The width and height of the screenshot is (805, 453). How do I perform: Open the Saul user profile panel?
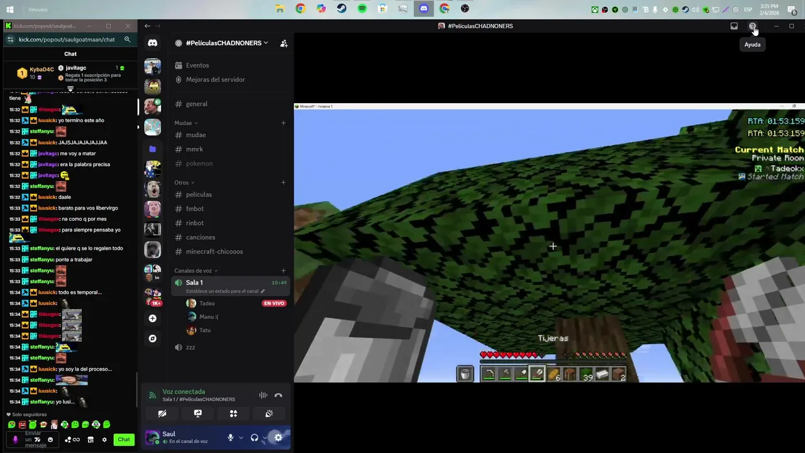184,438
